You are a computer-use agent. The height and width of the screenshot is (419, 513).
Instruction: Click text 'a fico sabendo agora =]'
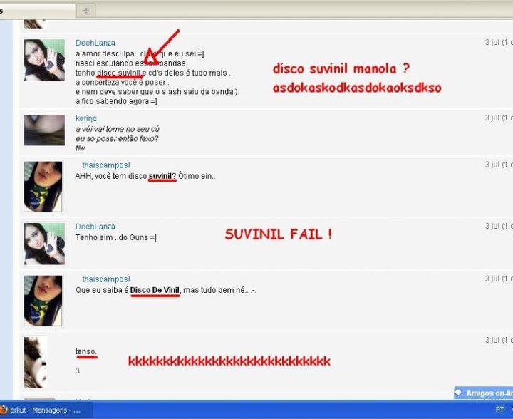116,101
